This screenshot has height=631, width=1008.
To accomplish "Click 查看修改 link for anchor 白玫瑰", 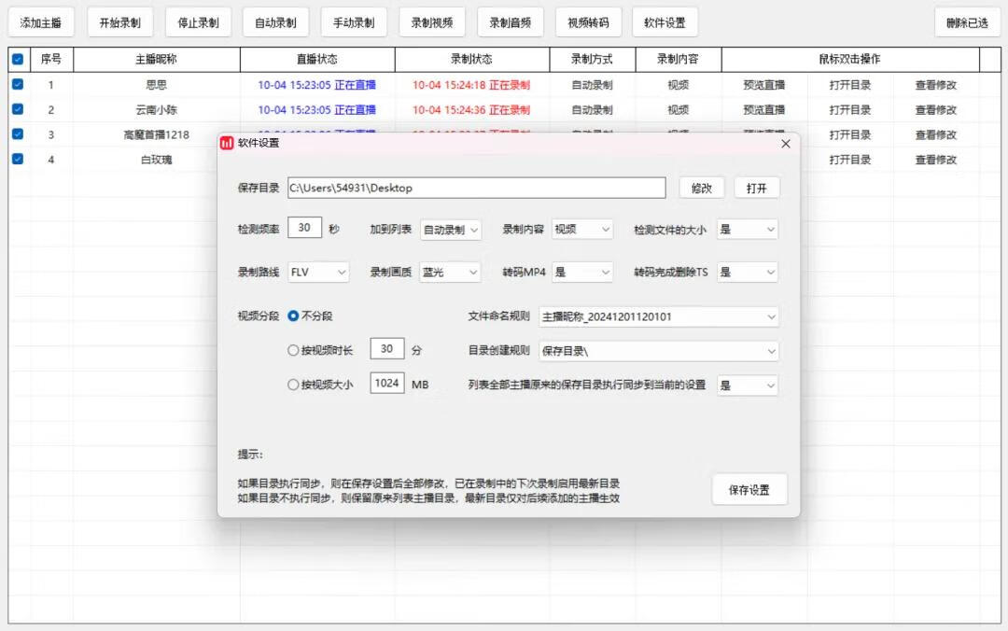I will [935, 159].
